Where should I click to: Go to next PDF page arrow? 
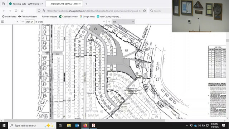pyautogui.click(x=23, y=21)
